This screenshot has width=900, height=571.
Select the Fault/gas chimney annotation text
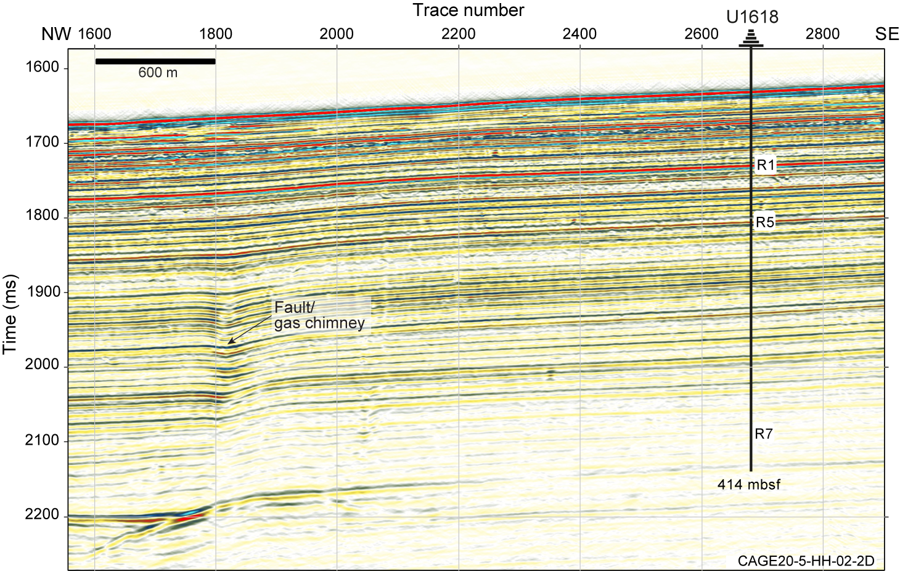tap(319, 315)
